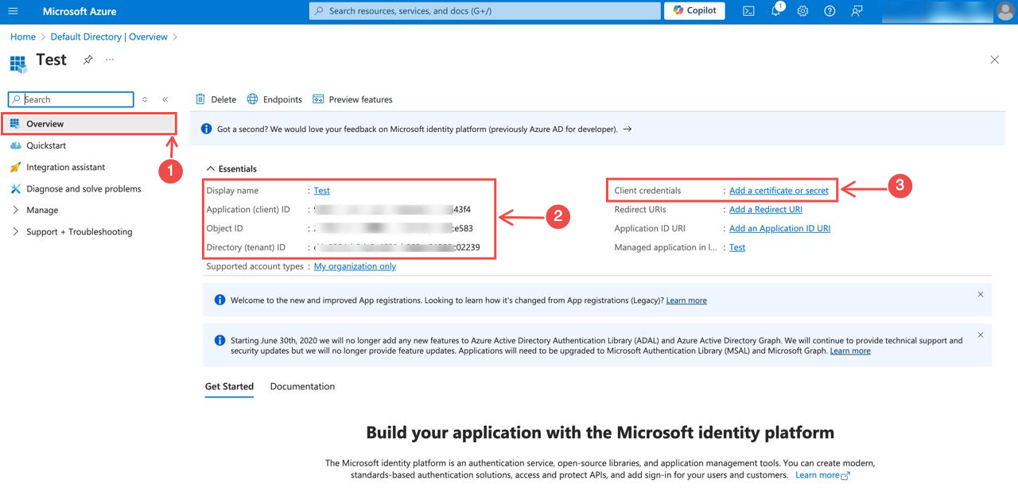Screen dimensions: 1018x492
Task: Send feedback using the feedback icon
Action: click(855, 10)
